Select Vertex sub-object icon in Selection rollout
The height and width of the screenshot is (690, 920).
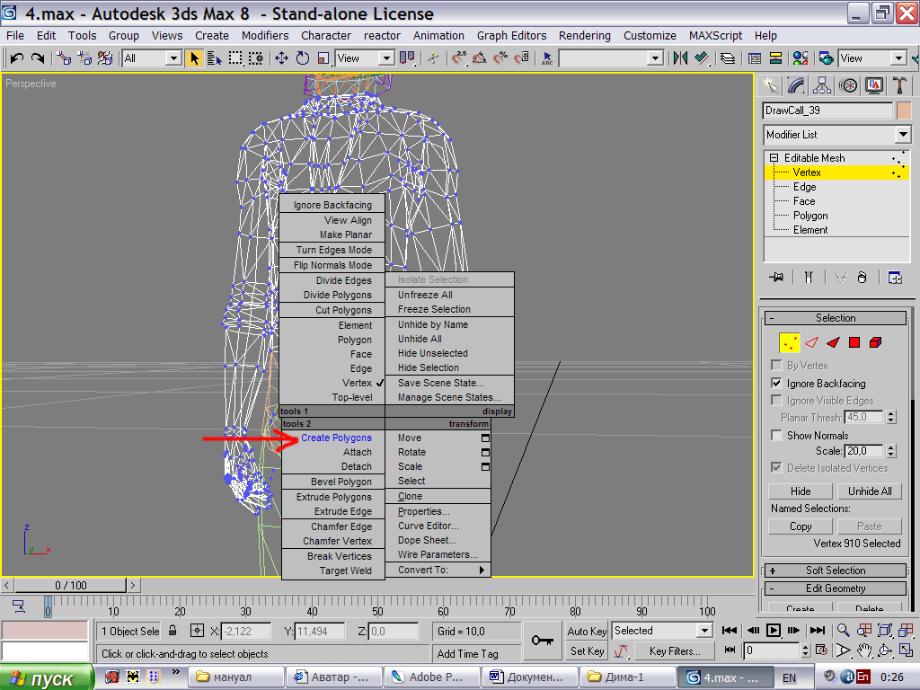789,342
